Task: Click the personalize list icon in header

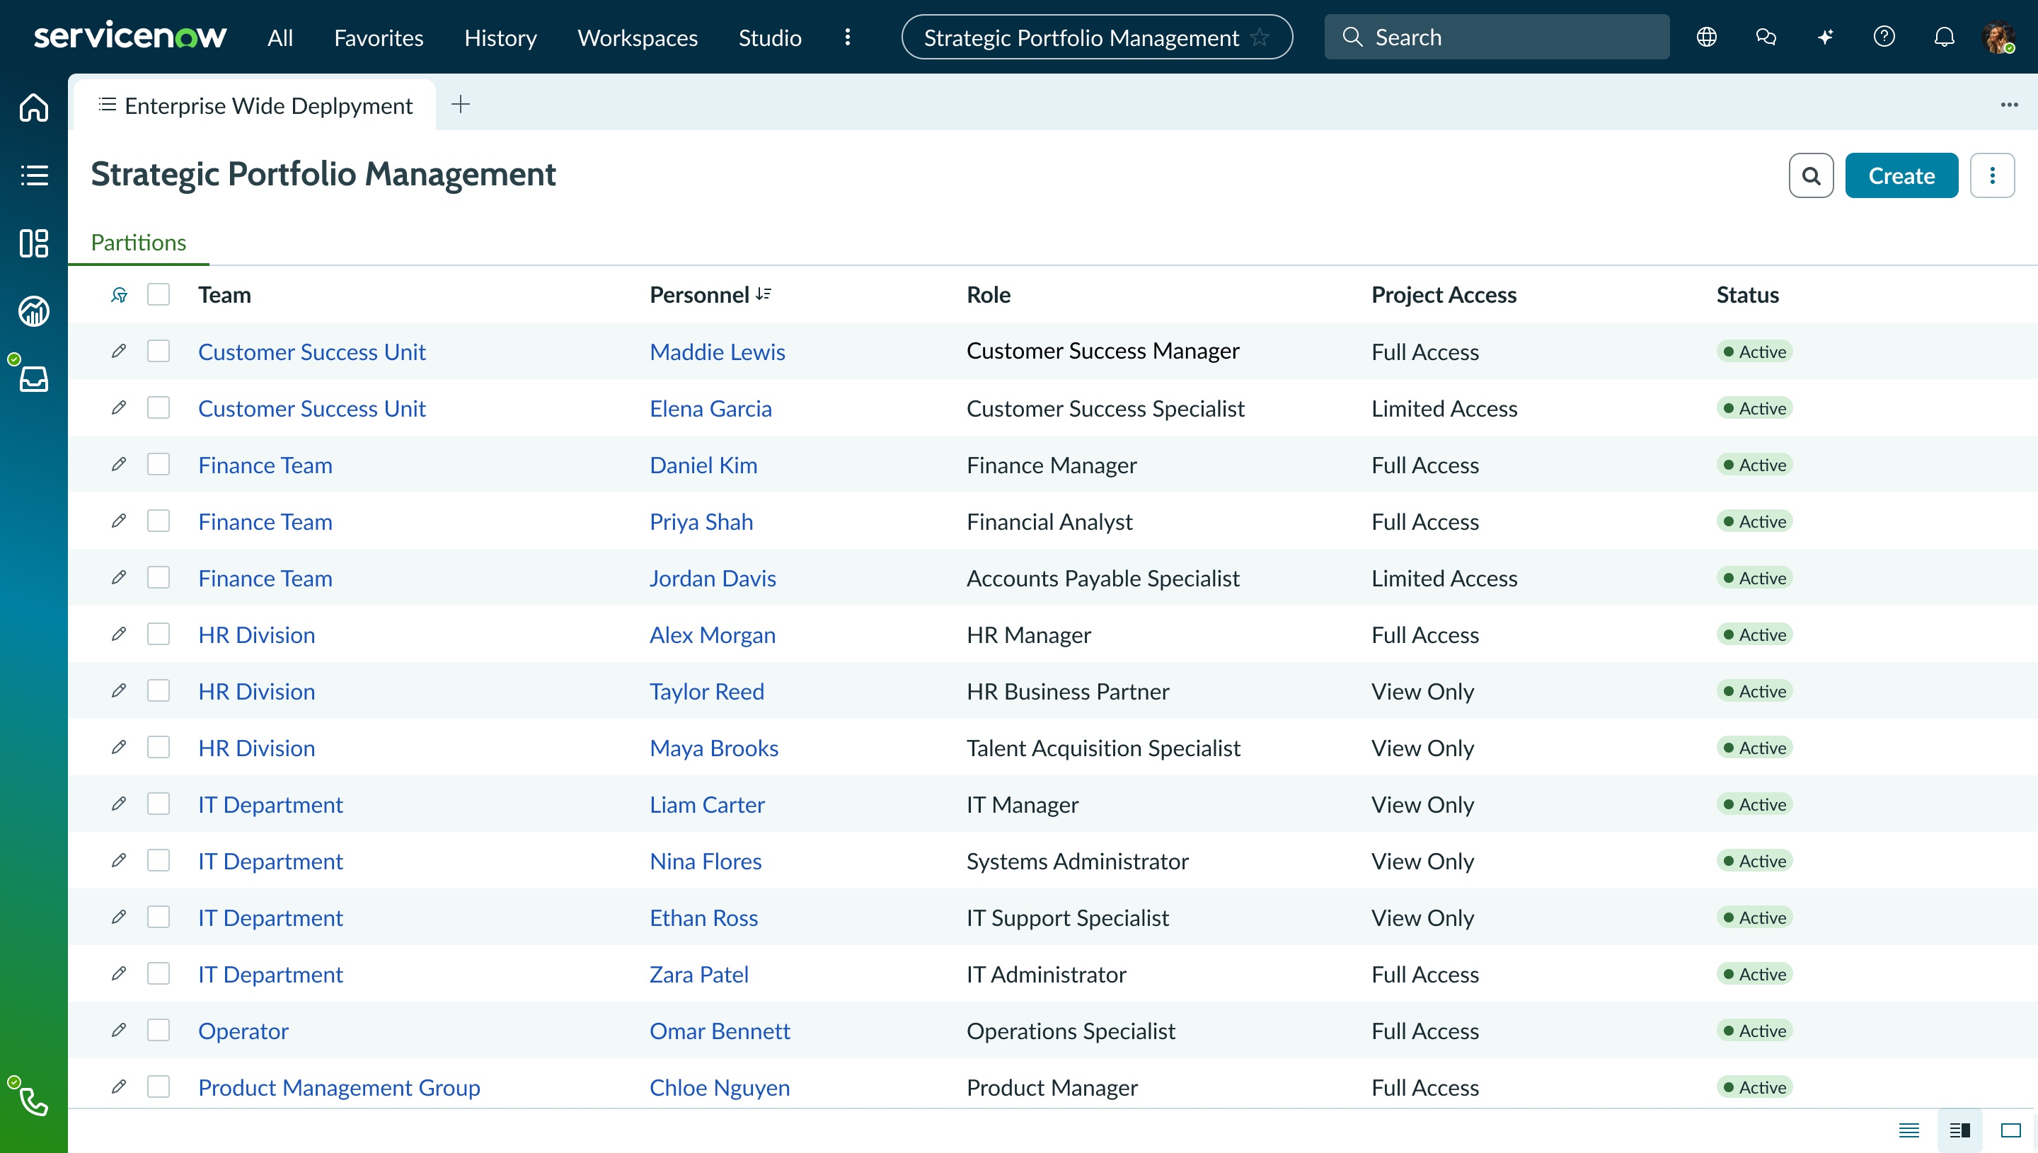Action: (x=119, y=294)
